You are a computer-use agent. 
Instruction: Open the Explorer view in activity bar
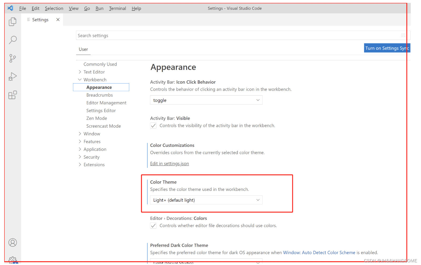13,22
